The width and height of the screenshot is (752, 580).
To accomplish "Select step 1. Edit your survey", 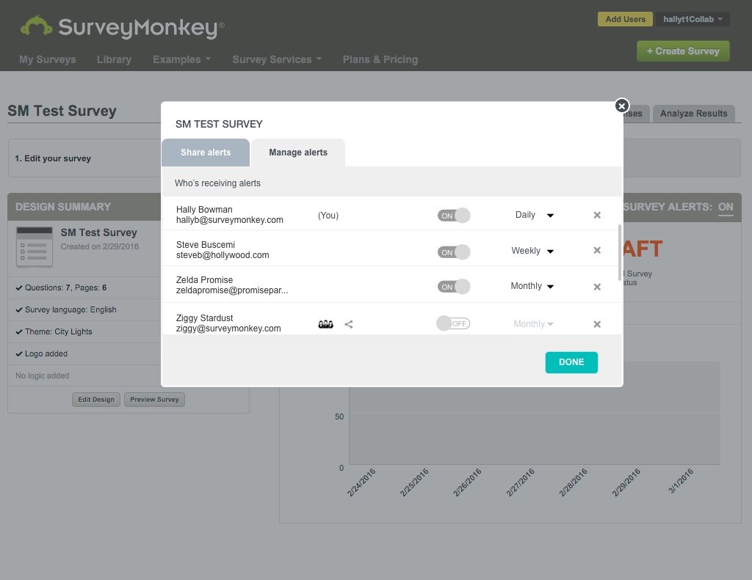I will point(53,158).
